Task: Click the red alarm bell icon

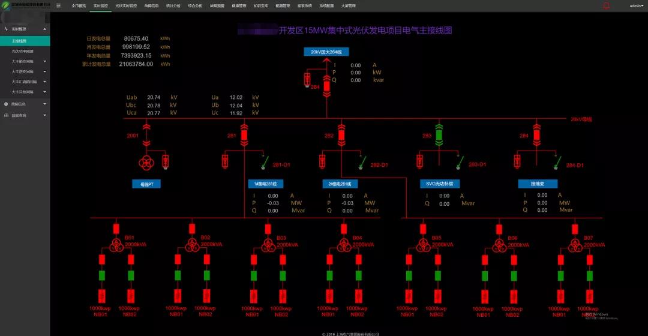Action: pos(605,5)
